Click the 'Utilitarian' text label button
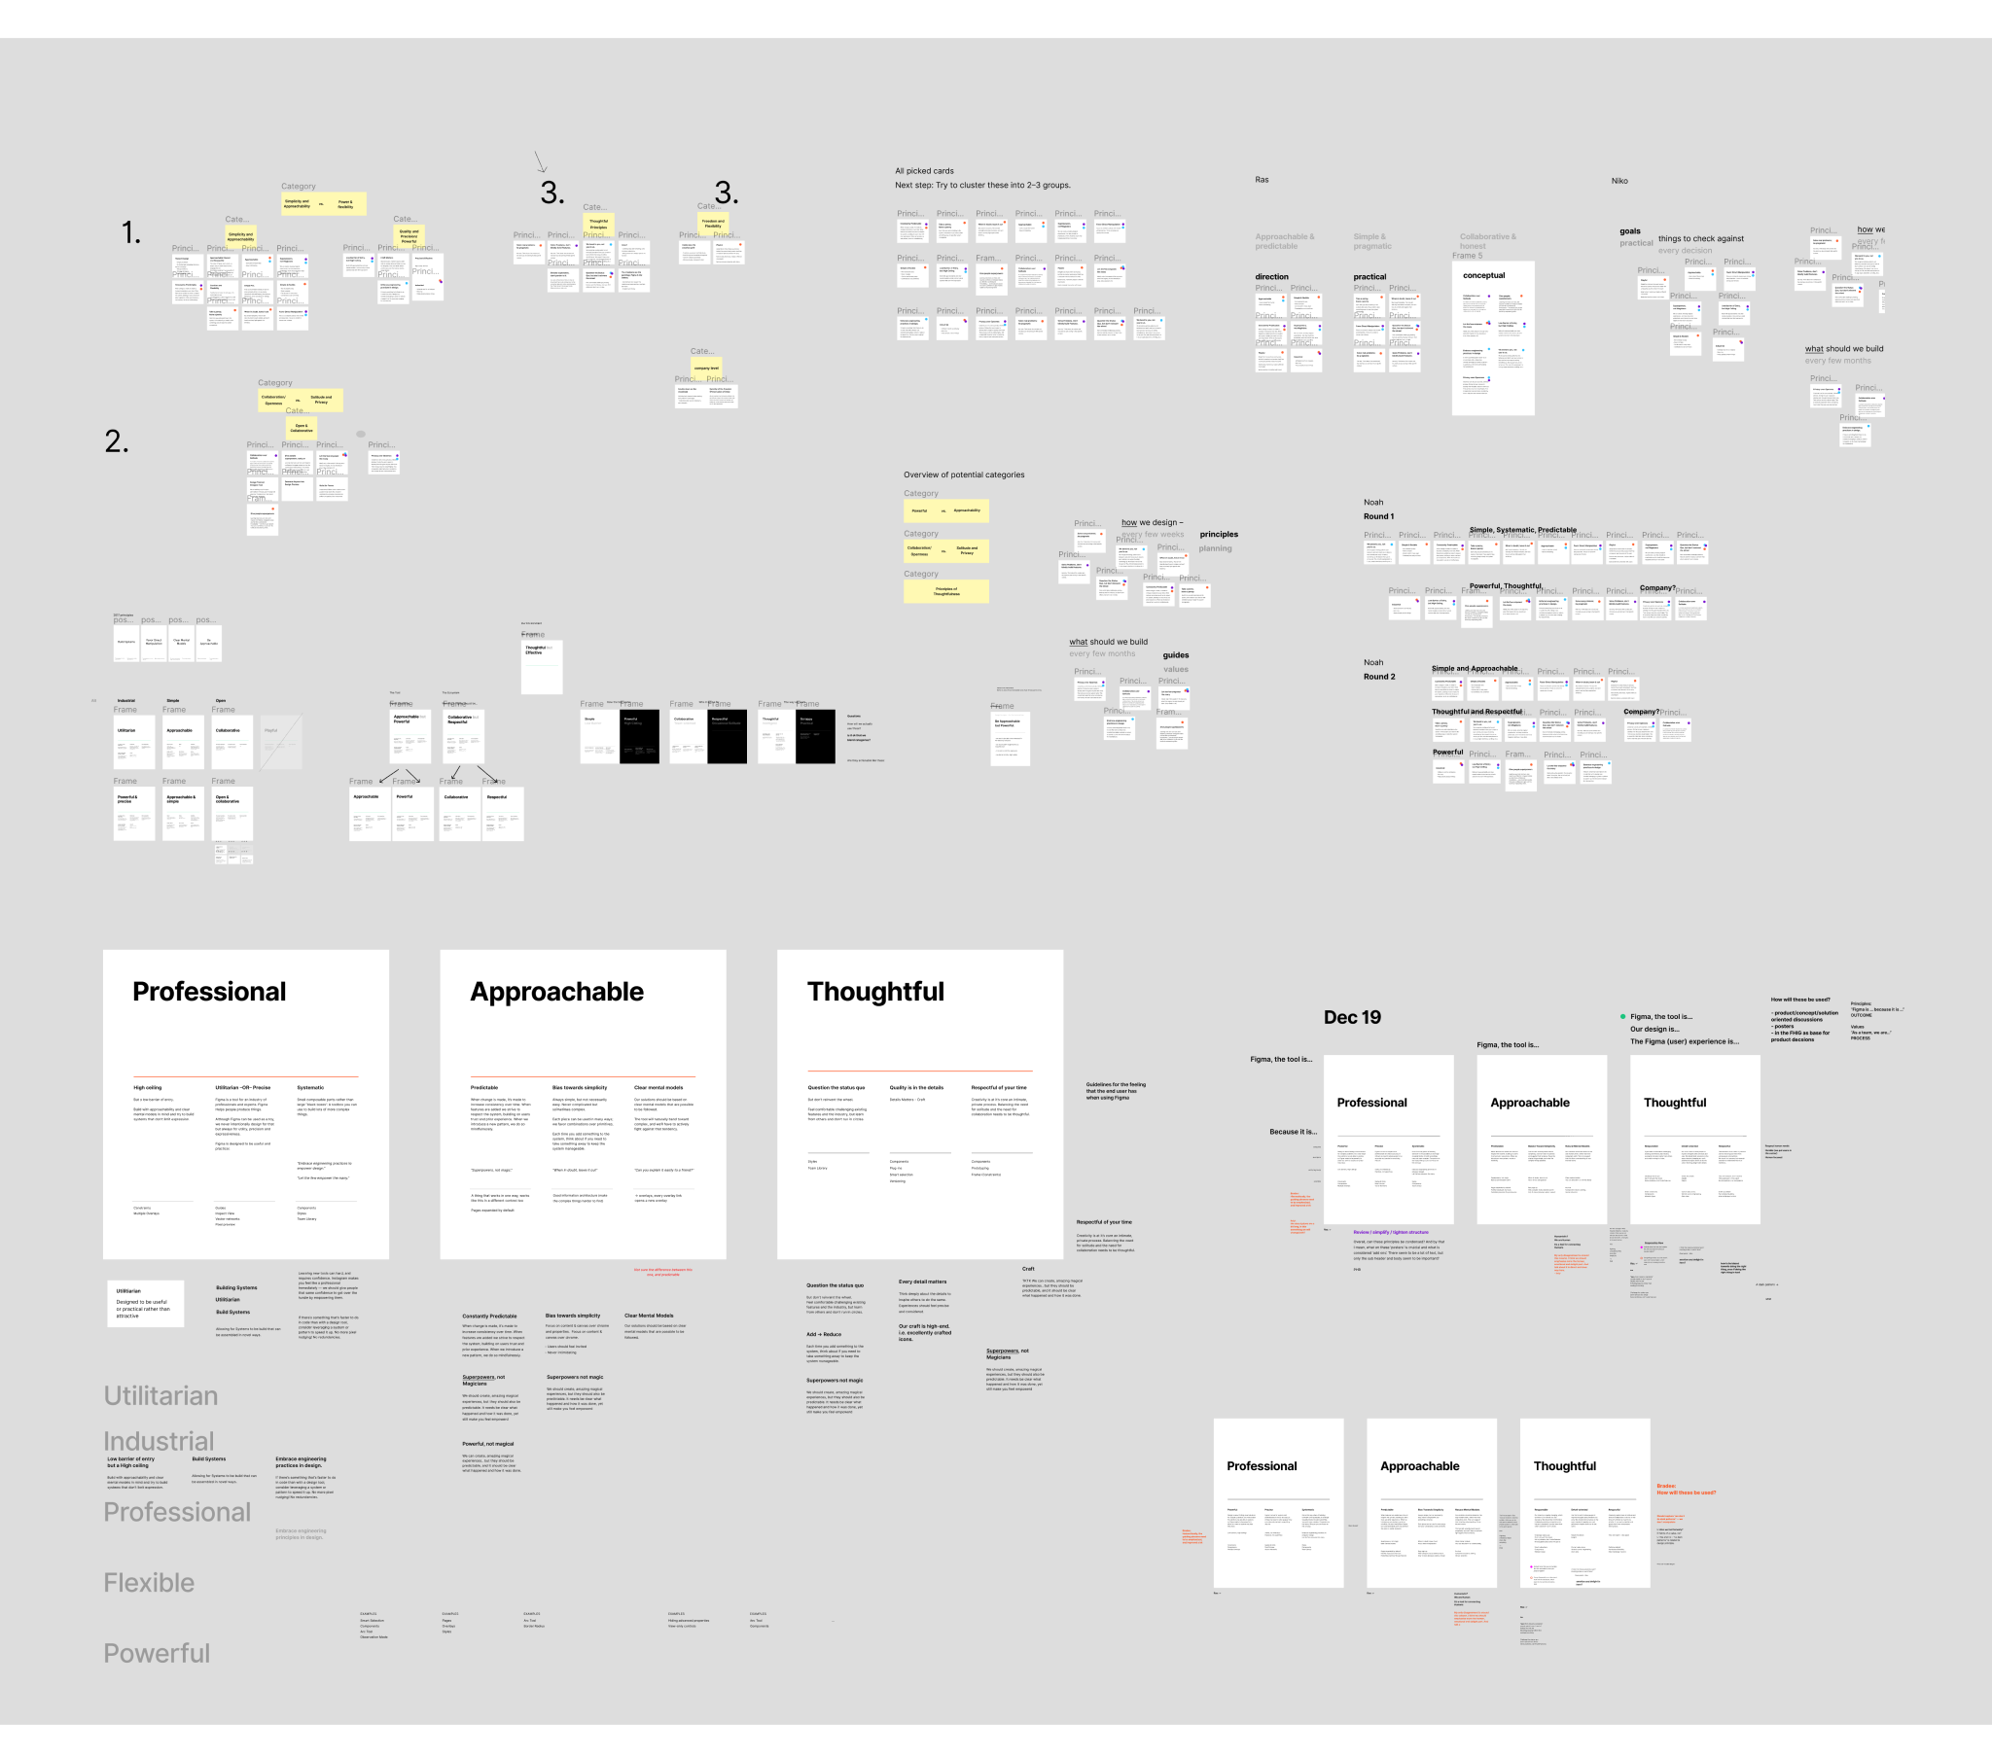Screen dimensions: 1992x1756 point(161,1395)
